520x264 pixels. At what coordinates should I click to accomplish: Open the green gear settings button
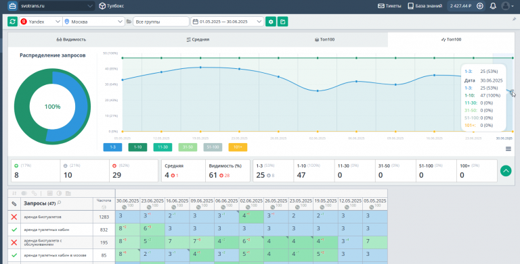pyautogui.click(x=271, y=22)
